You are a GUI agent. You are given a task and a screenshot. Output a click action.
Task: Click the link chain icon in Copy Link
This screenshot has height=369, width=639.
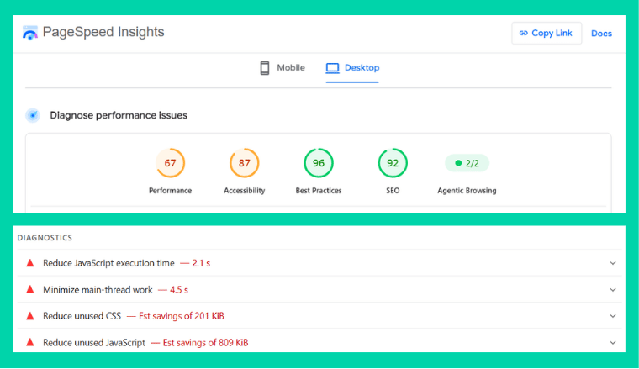[524, 34]
